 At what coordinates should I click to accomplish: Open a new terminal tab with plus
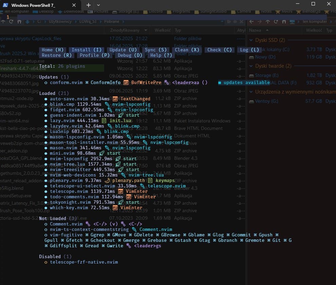pos(89,5)
